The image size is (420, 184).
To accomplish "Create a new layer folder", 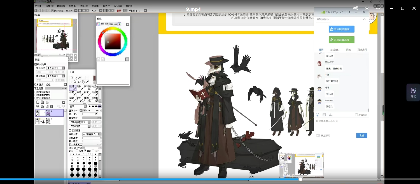I will (47, 102).
